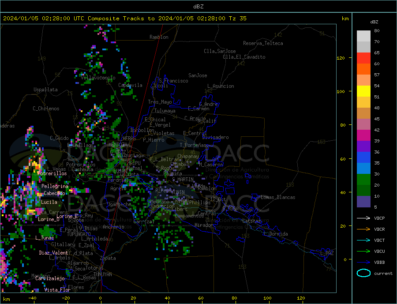Screen dimensions: 397x304
Task: Click the C_Chilenos label
Action: [x=46, y=109]
